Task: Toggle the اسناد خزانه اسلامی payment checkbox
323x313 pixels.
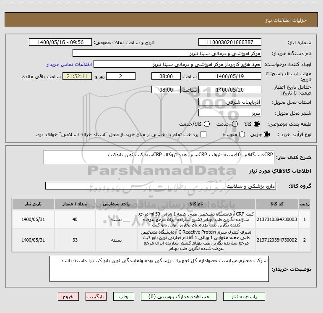Action: pyautogui.click(x=203, y=134)
